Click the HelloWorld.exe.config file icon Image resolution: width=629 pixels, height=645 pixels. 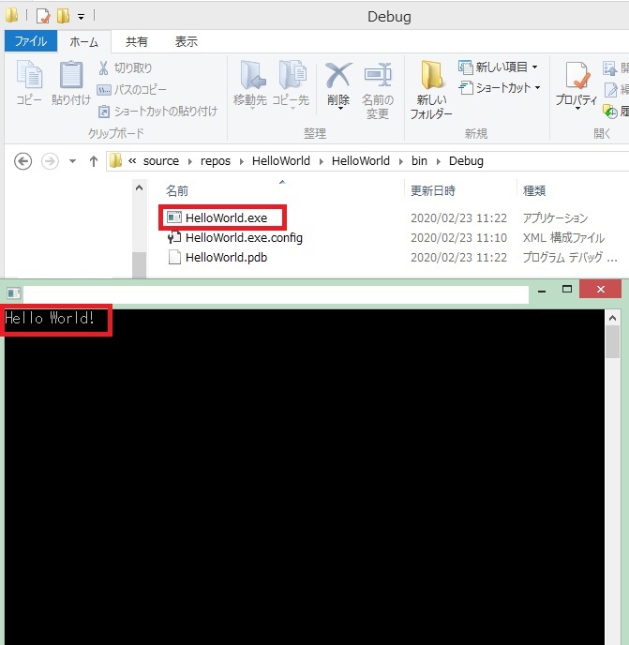click(x=174, y=237)
